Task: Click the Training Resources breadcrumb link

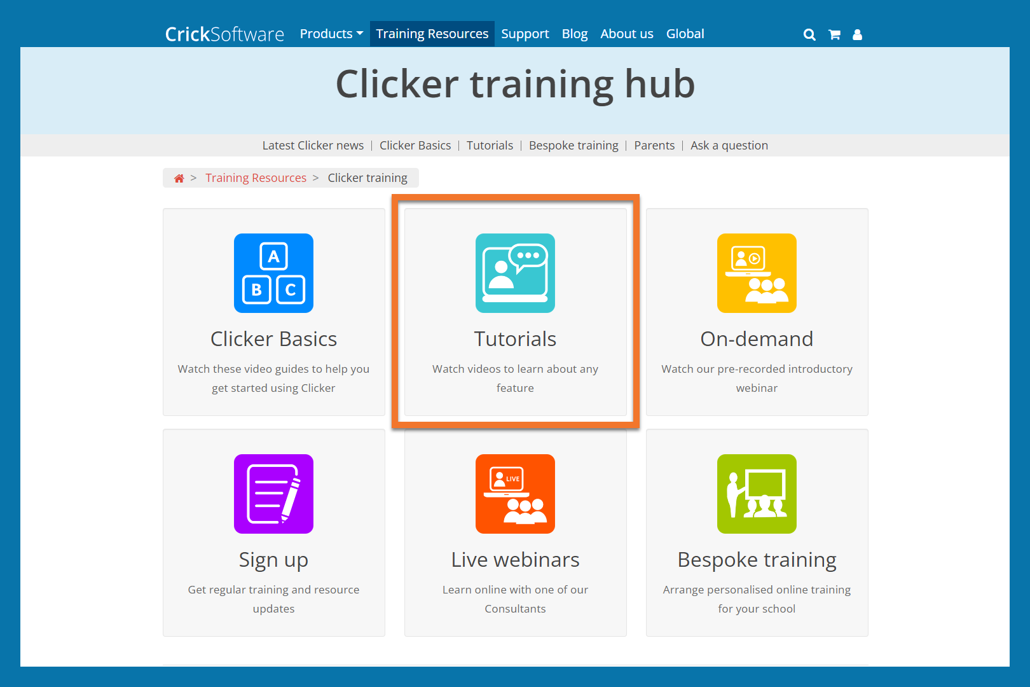Action: [256, 178]
